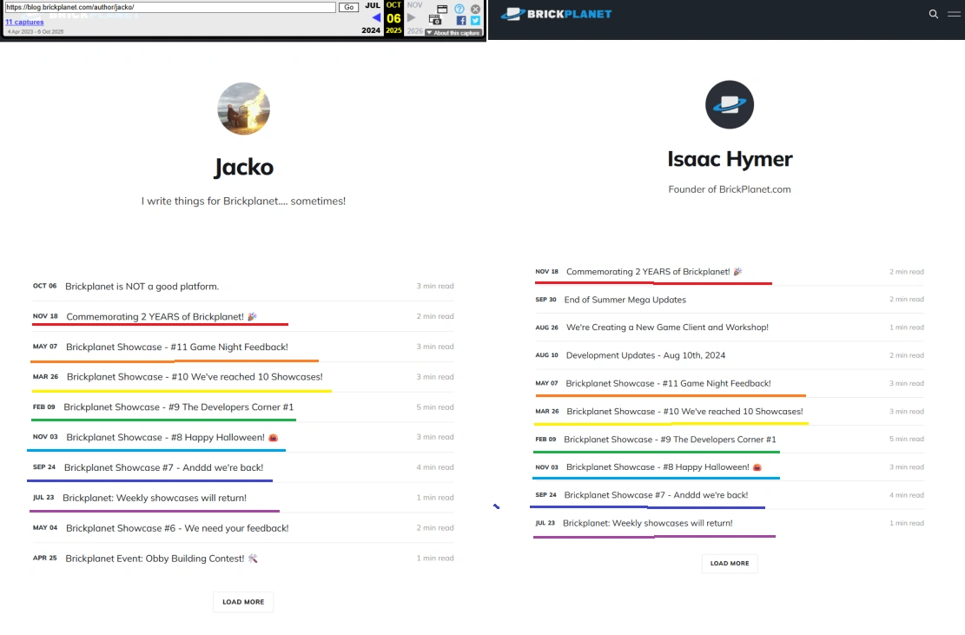This screenshot has width=965, height=635.
Task: Select NOV 2026 in the Wayback timeline
Action: coord(415,17)
